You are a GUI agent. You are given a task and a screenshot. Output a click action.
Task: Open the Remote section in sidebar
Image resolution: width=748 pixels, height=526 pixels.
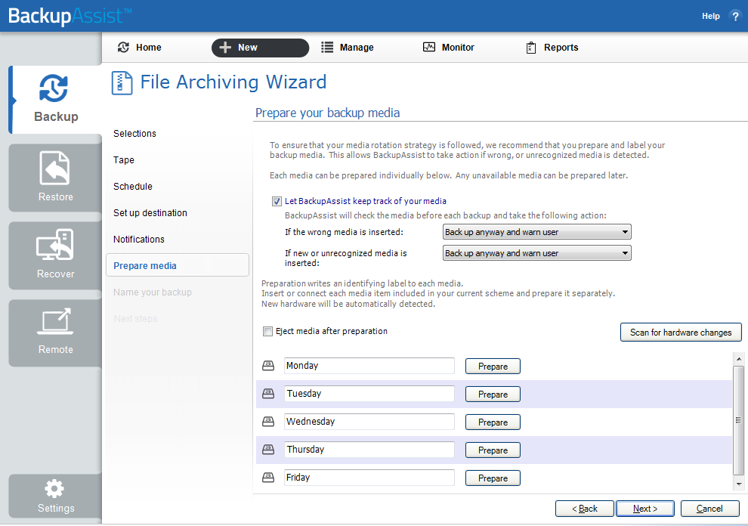(x=55, y=333)
